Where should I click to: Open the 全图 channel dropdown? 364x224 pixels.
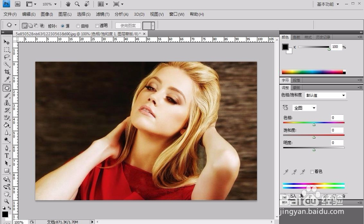click(304, 108)
